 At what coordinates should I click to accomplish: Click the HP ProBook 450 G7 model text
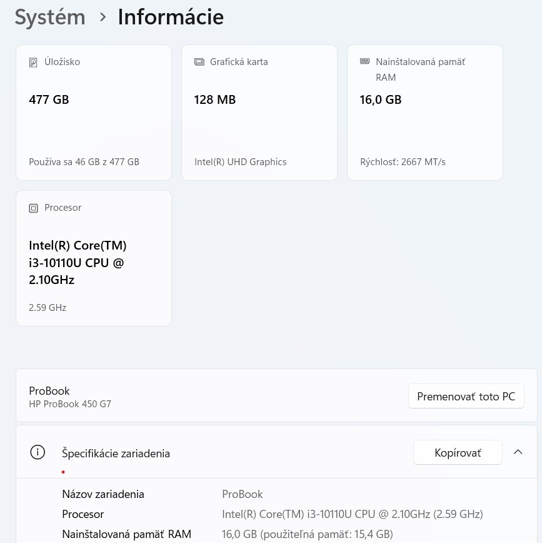(70, 404)
